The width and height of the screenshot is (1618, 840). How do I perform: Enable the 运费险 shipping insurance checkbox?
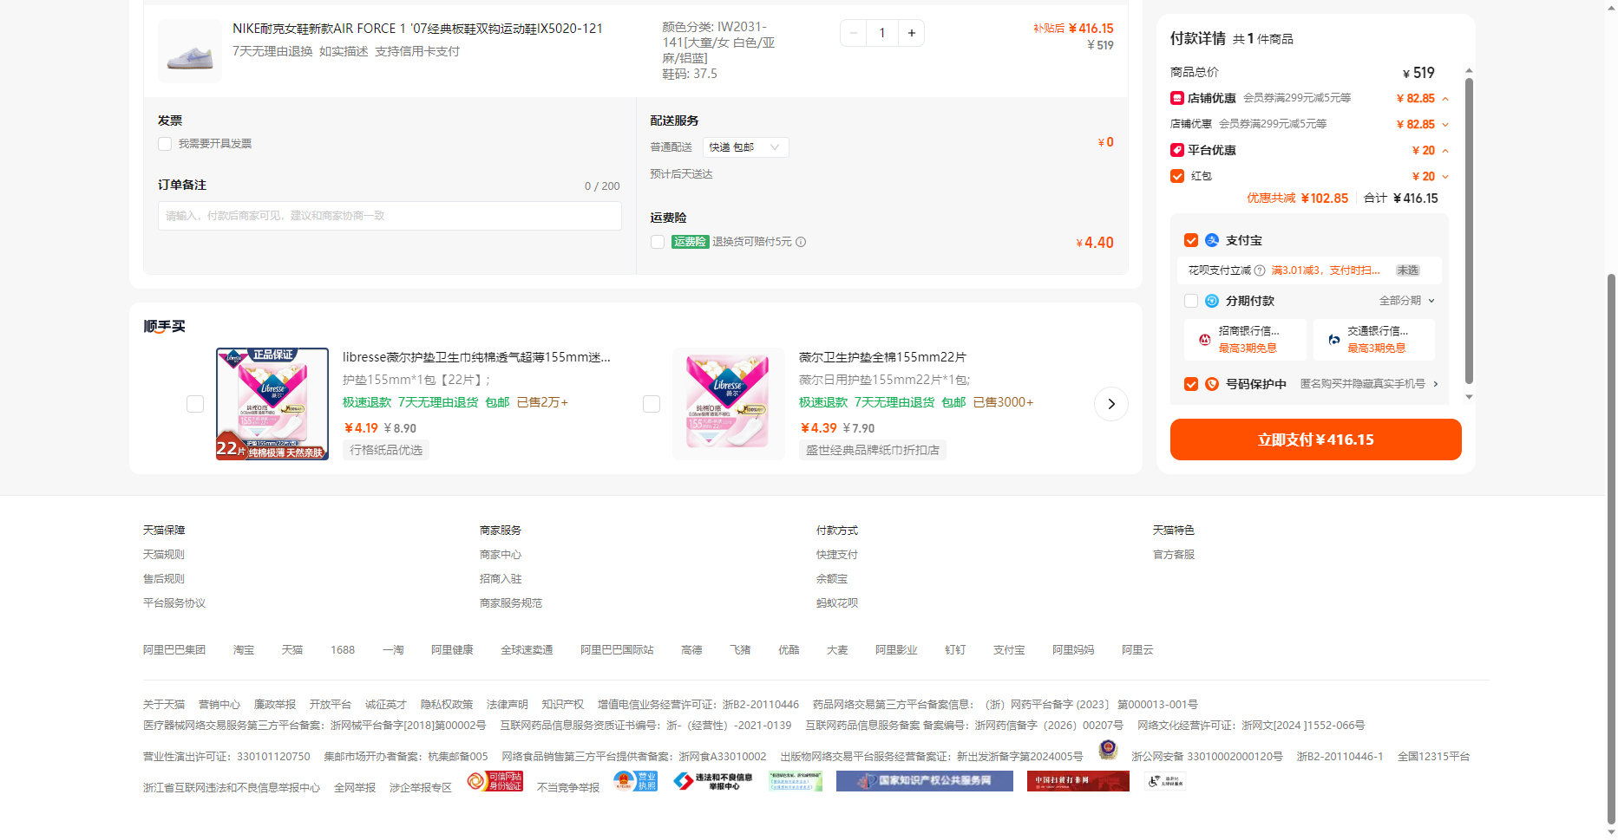(x=658, y=242)
